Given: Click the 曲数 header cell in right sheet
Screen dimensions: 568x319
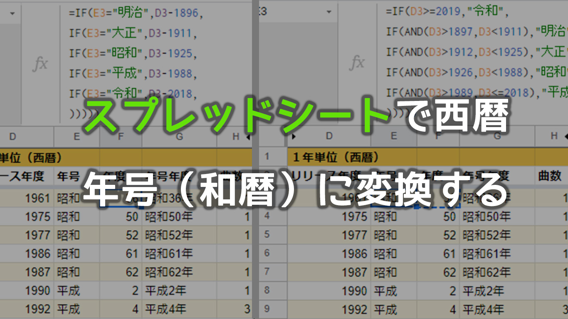Looking at the screenshot, I should pyautogui.click(x=550, y=176).
